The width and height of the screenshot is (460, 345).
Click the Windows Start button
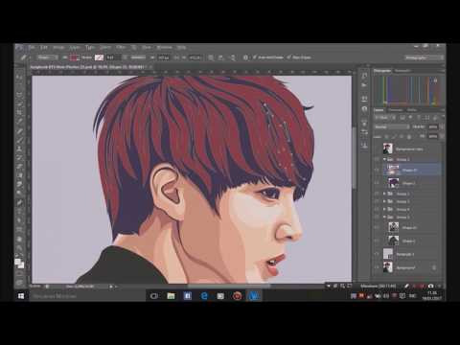(21, 296)
